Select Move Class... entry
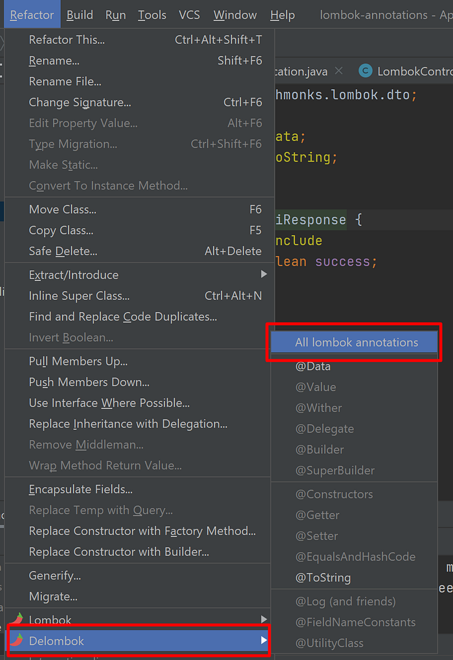453x660 pixels. 140,209
